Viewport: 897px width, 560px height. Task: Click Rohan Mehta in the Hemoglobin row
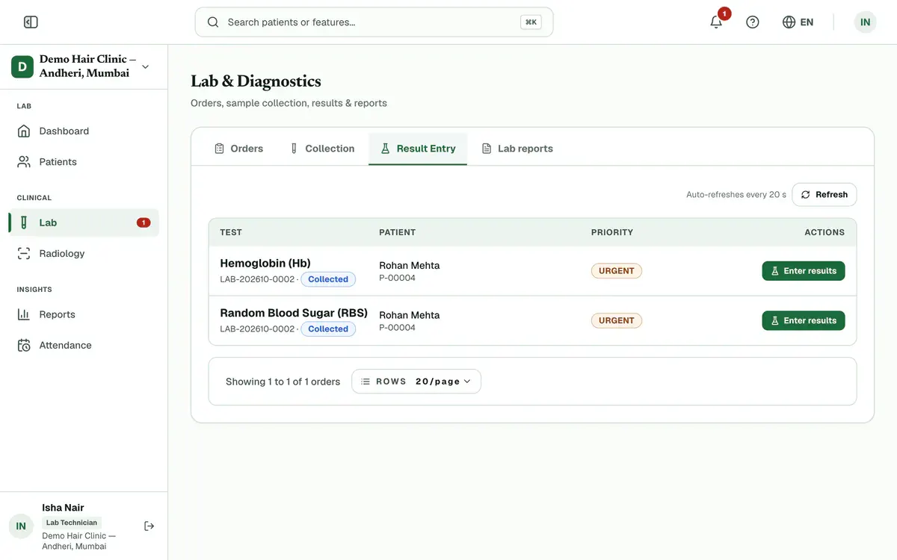410,266
